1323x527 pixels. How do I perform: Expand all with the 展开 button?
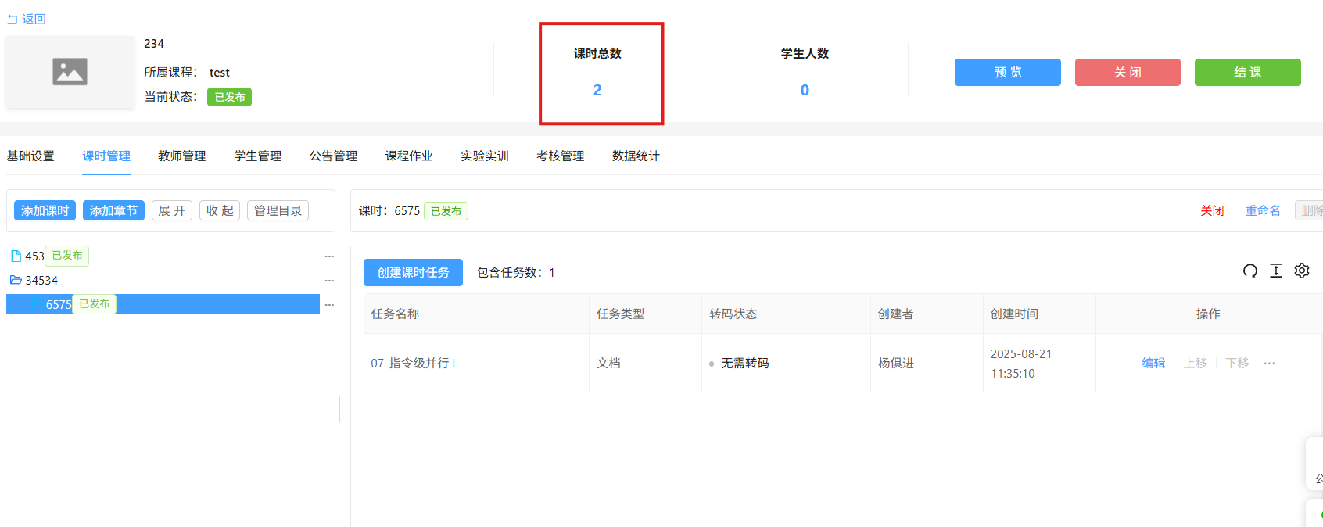pyautogui.click(x=172, y=210)
